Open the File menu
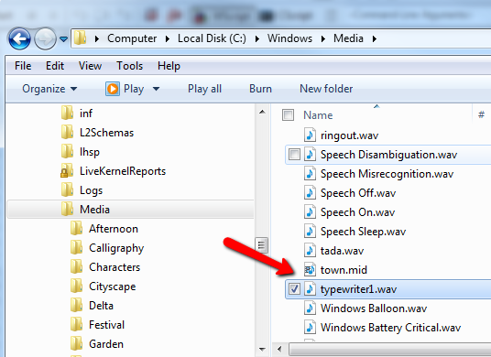491x357 pixels. [23, 66]
